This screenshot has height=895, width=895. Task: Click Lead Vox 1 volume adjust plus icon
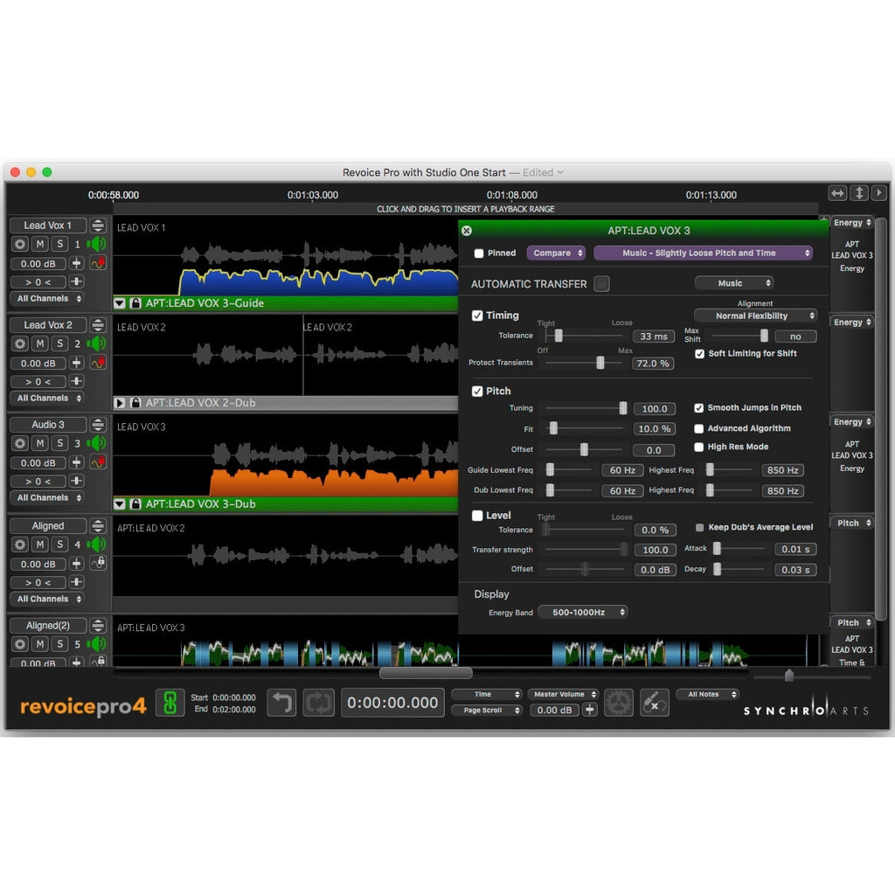click(x=77, y=263)
